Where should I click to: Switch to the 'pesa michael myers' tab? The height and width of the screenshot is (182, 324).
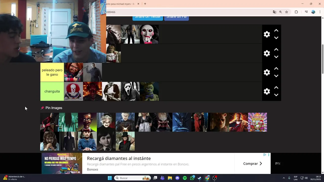point(121,4)
